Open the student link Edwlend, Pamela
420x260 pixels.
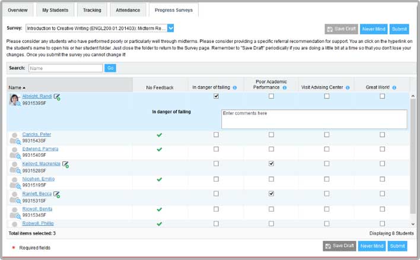coord(40,149)
